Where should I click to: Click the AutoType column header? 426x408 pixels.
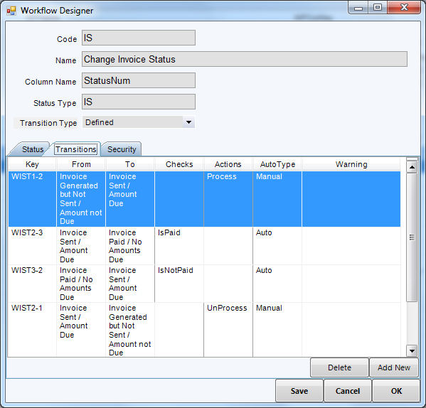tap(277, 164)
